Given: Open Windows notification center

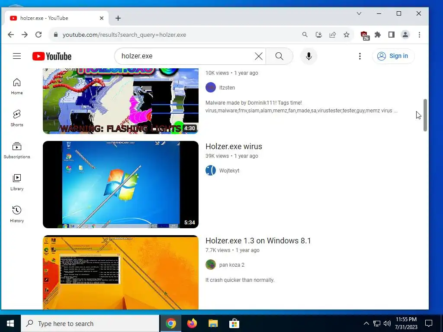Looking at the screenshot, I should pyautogui.click(x=429, y=323).
